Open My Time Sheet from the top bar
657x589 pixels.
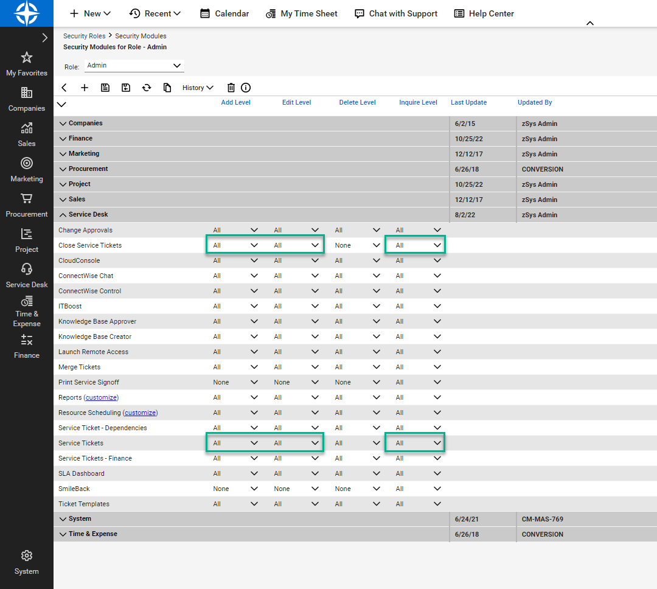[302, 13]
